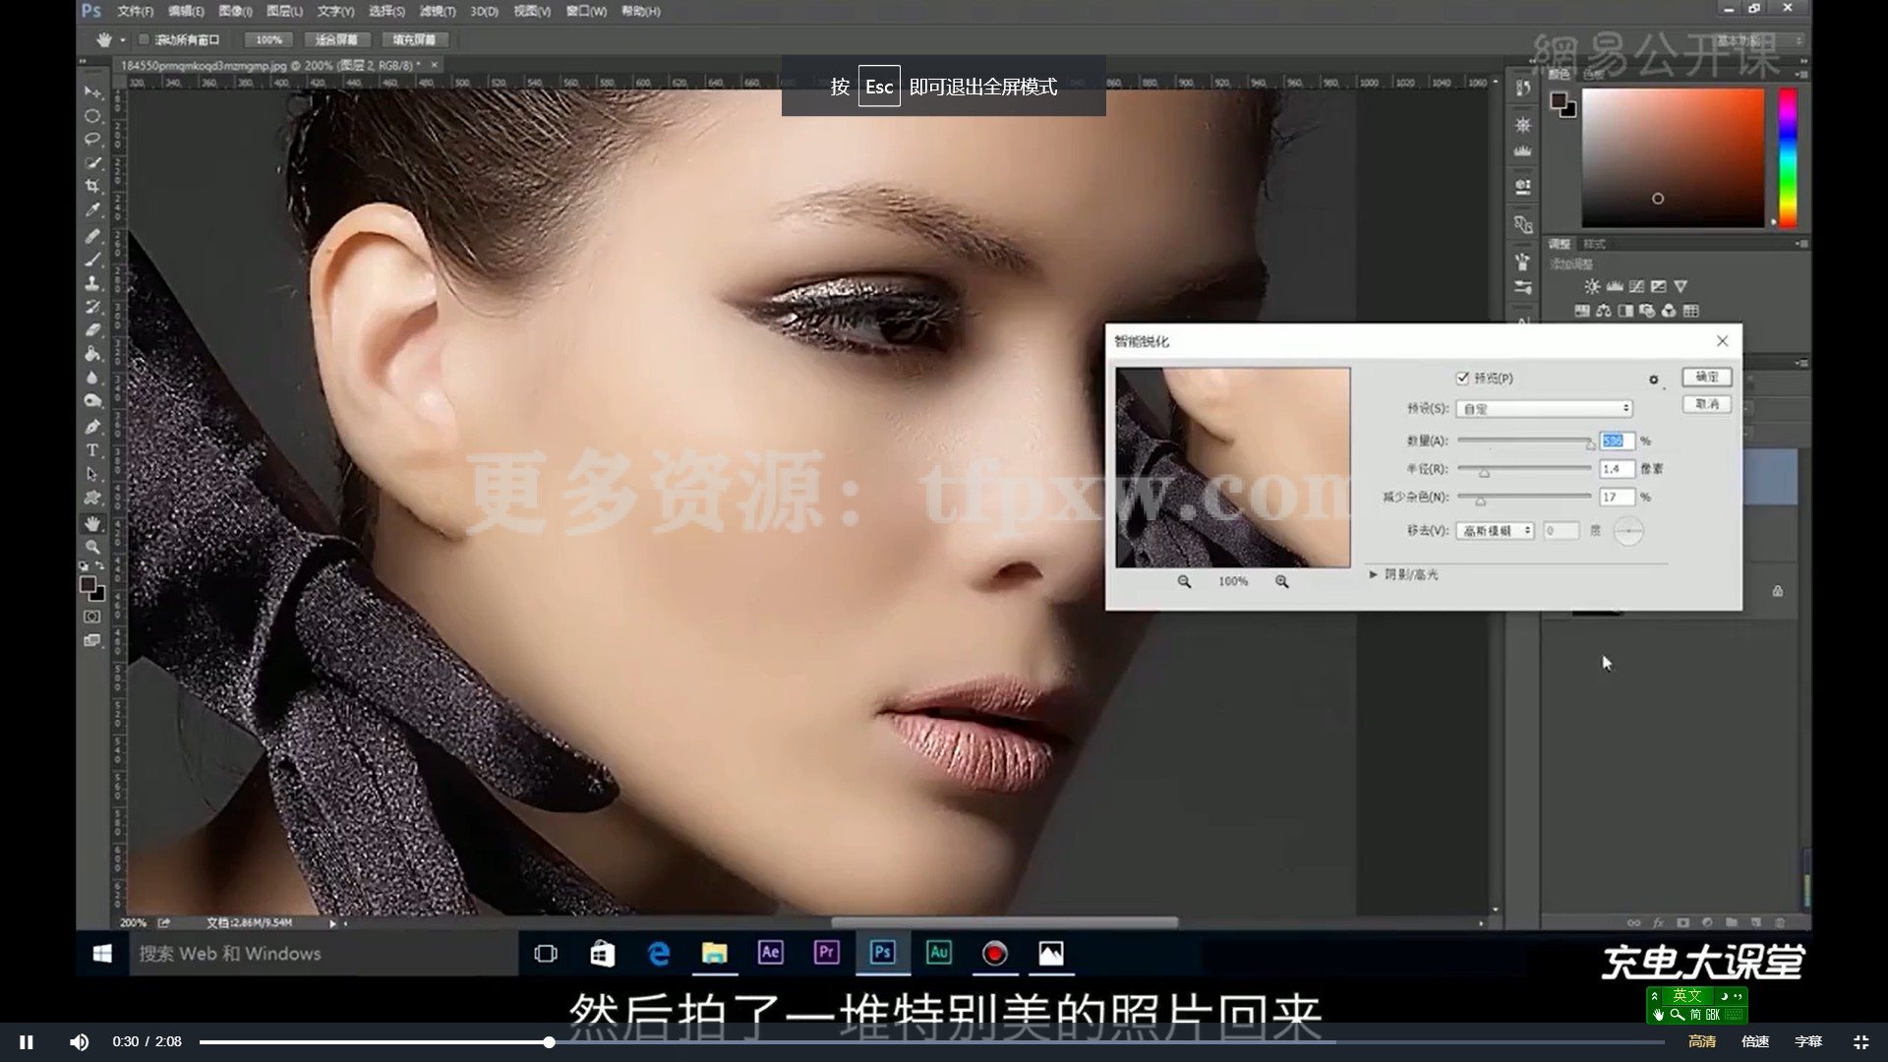
Task: Open the 移去(V) blur removal dropdown
Action: [x=1495, y=531]
